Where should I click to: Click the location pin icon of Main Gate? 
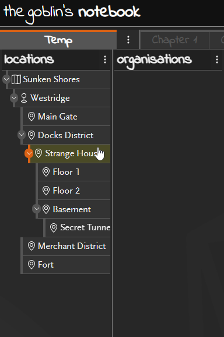point(32,117)
